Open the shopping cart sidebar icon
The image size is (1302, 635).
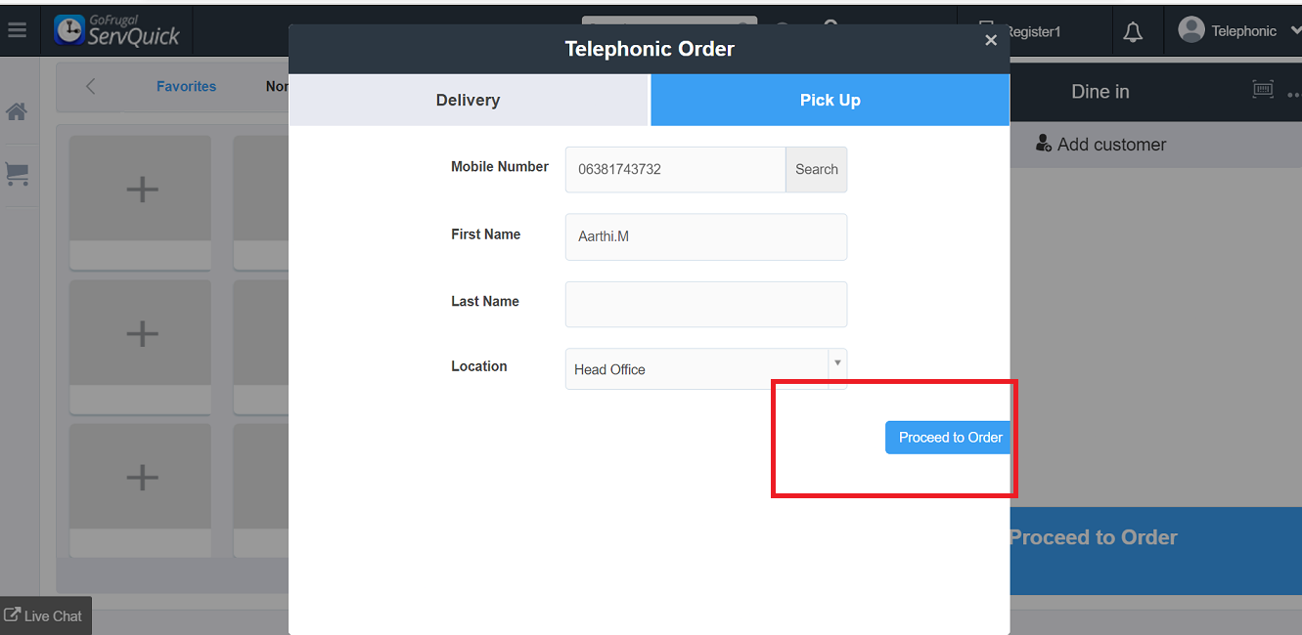17,174
